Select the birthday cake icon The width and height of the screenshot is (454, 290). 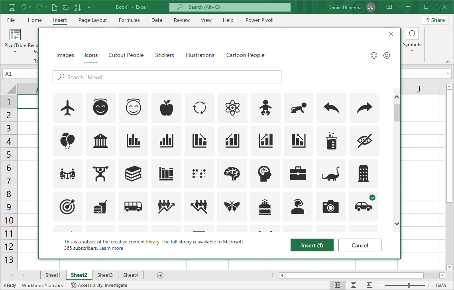[265, 206]
